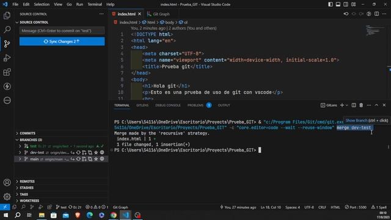Fetch the main branch using sync icon
391x220 pixels.
tap(78, 159)
